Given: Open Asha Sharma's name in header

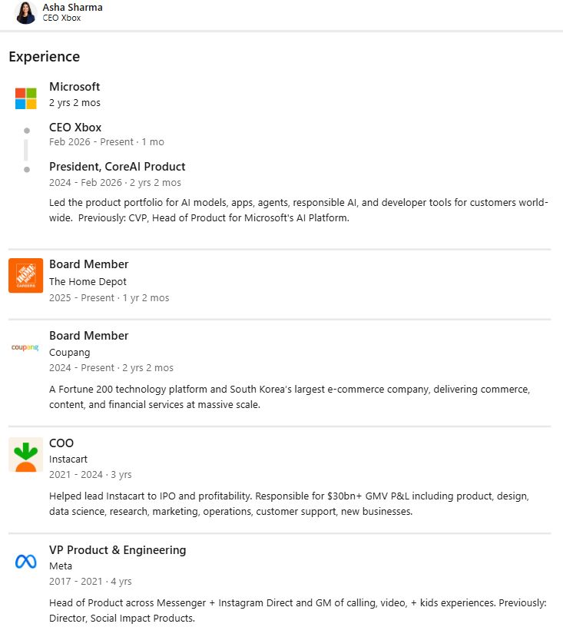Looking at the screenshot, I should [x=72, y=7].
